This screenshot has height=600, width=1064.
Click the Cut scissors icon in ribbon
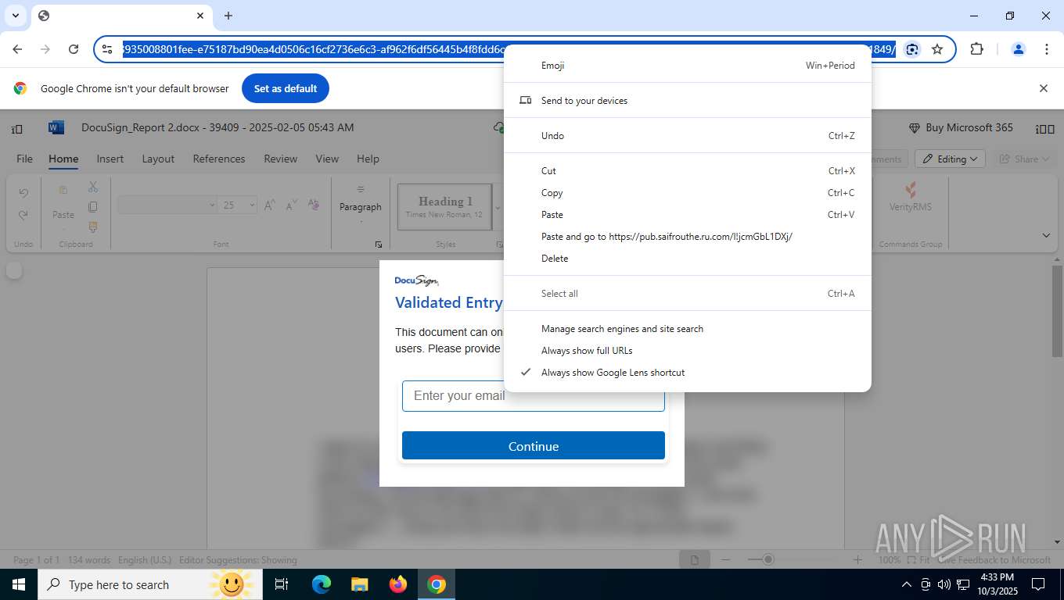[x=93, y=187]
